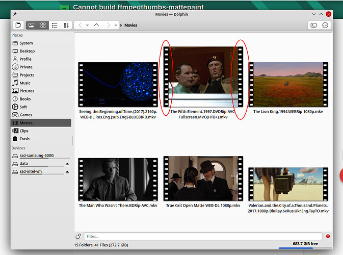Select the Valerian video thumbnail
Viewport: 343px width, 255px height.
click(288, 184)
